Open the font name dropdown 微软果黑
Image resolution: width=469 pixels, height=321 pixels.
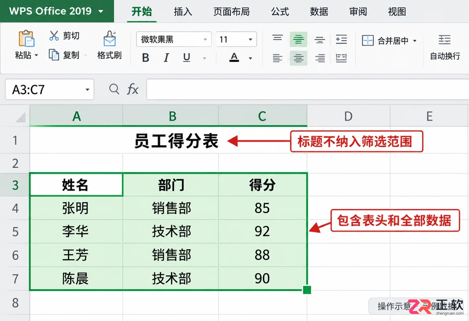pyautogui.click(x=174, y=39)
